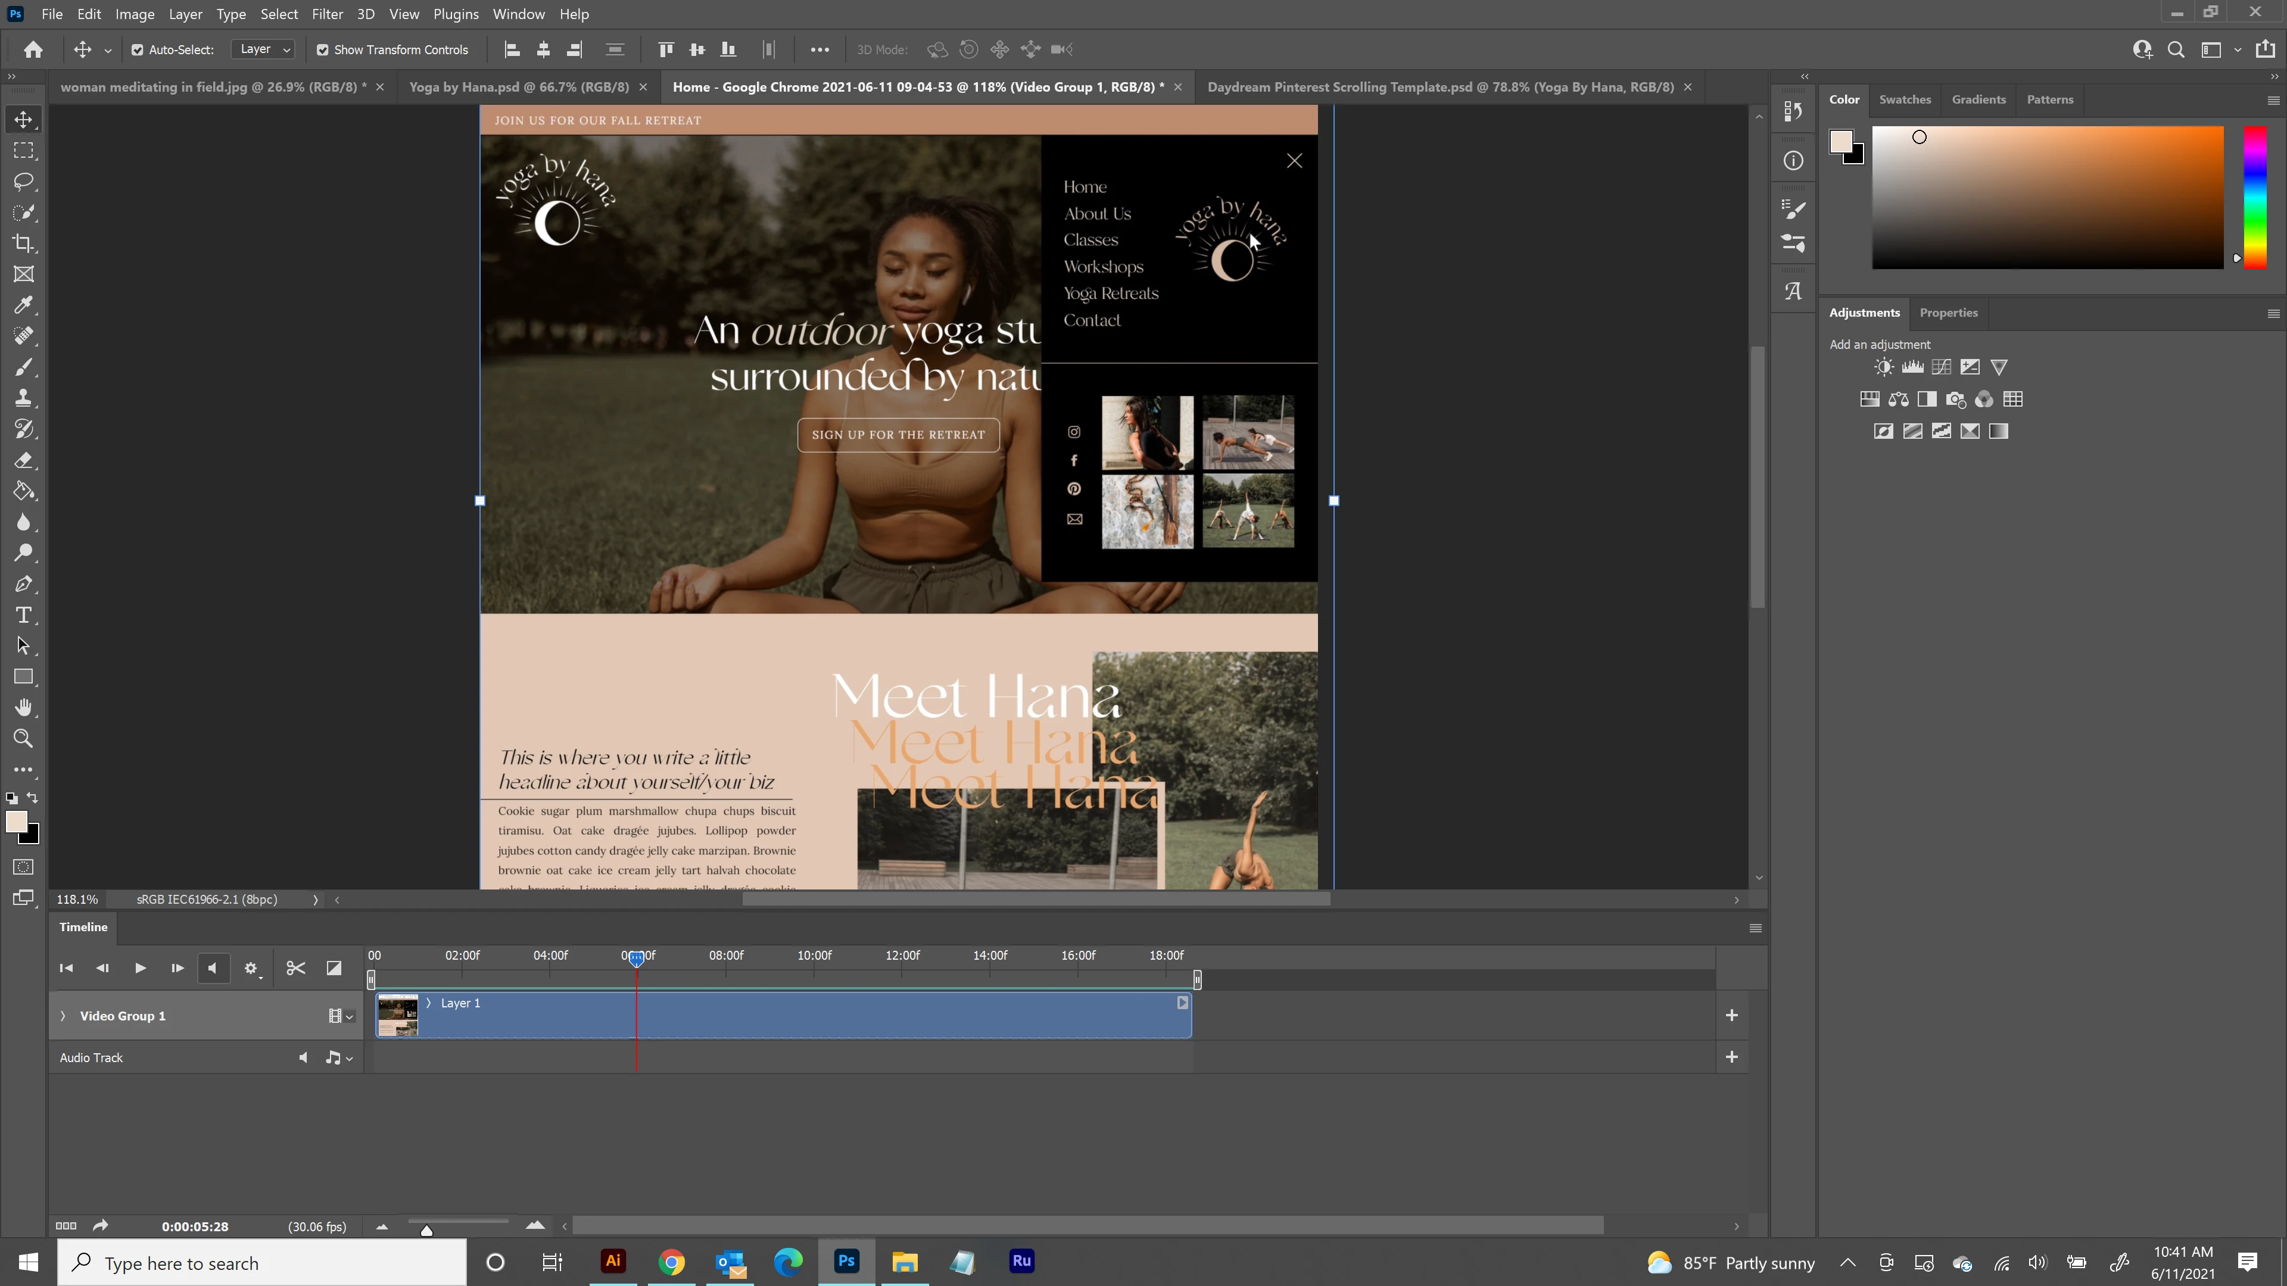2287x1286 pixels.
Task: Open Chrome from the taskbar
Action: tap(671, 1262)
